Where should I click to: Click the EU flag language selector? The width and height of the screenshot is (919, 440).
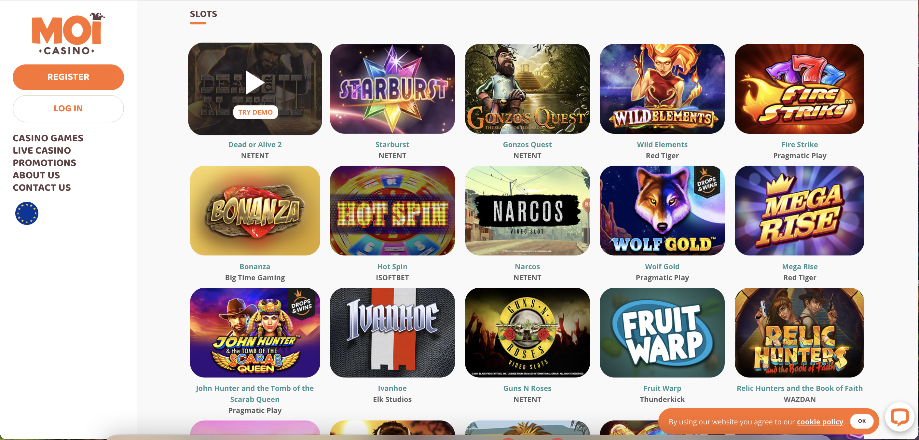27,213
